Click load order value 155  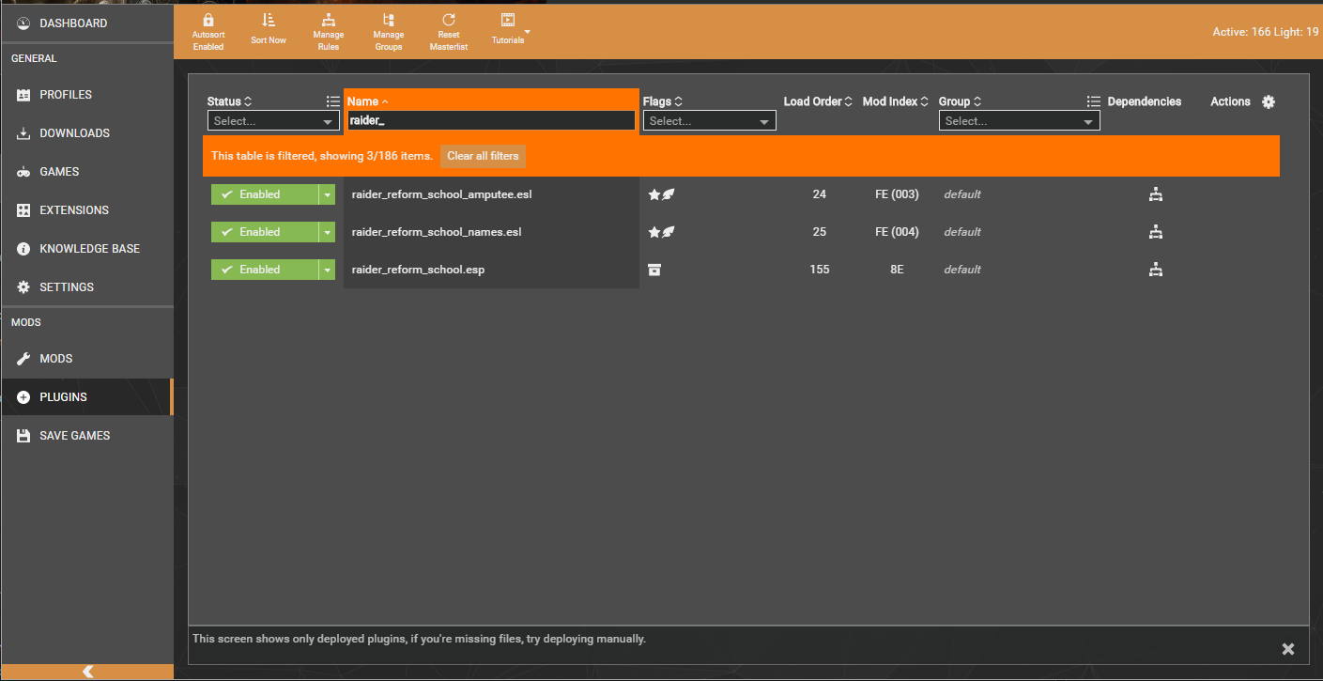819,270
